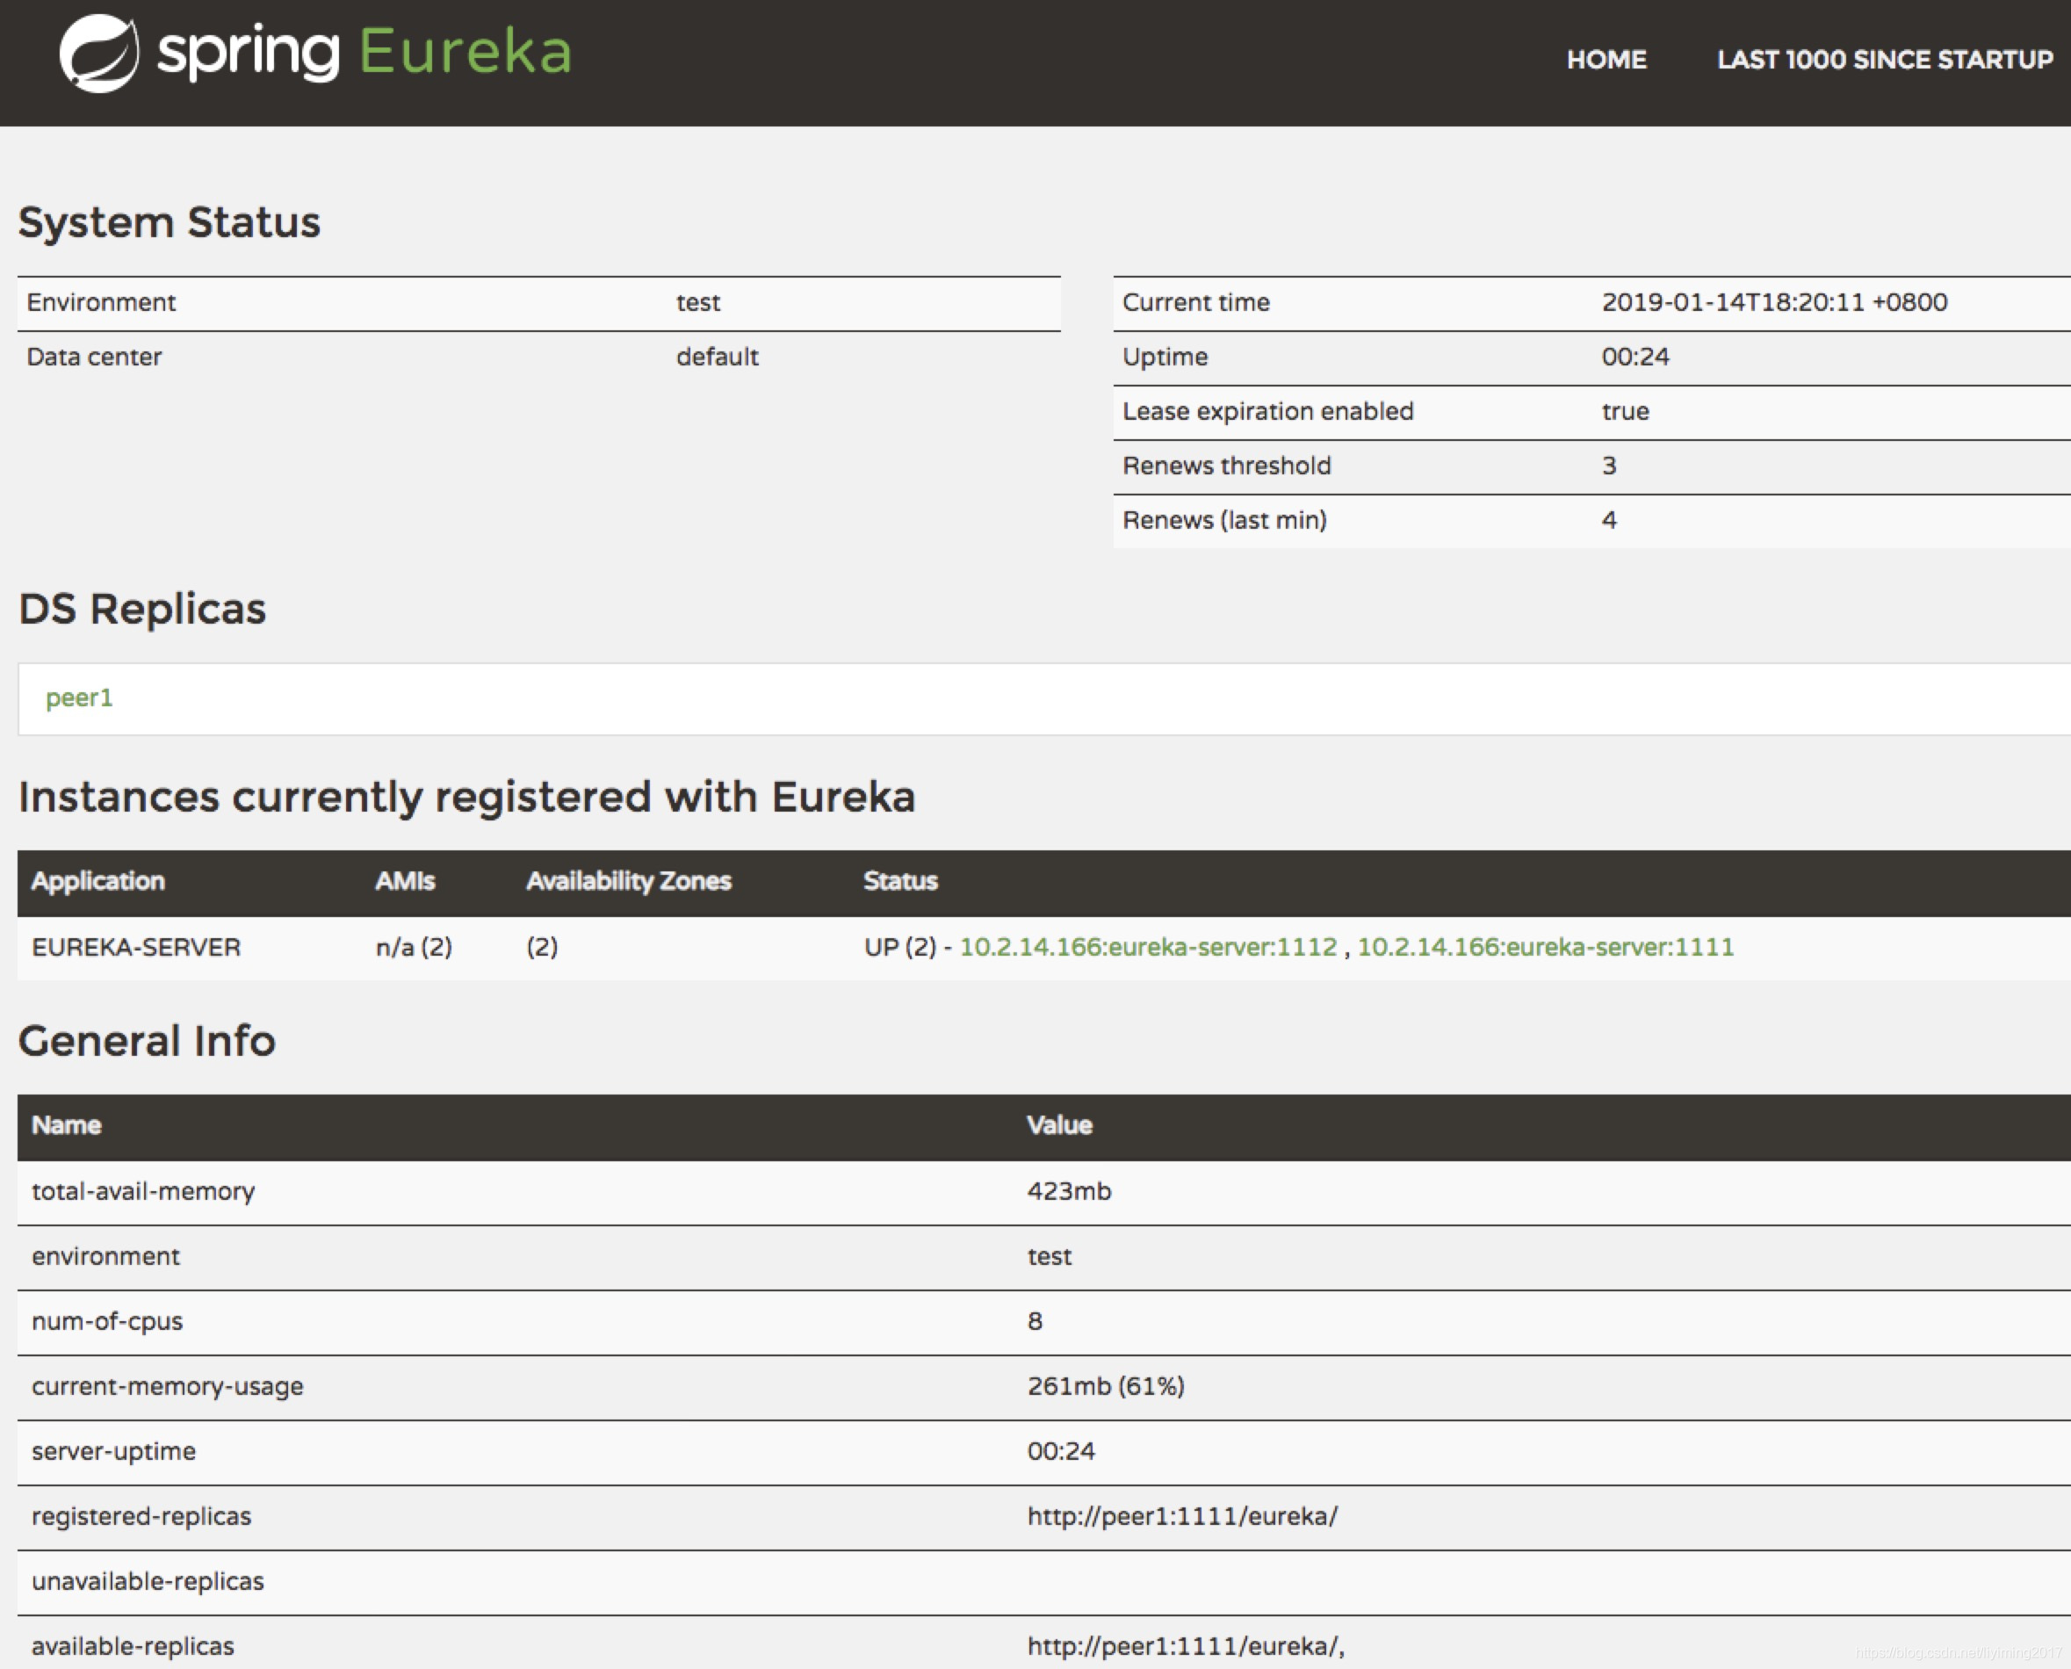Click Instances currently registered with Eureka heading
Viewport: 2071px width, 1669px height.
(x=467, y=797)
